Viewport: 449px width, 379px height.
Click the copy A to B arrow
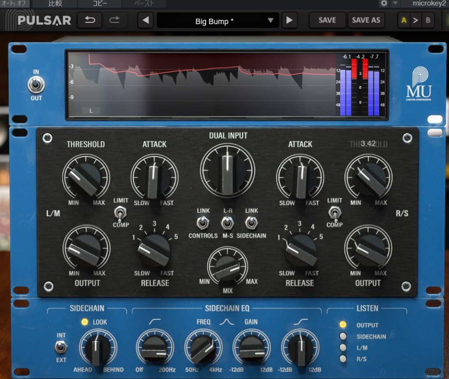point(416,21)
